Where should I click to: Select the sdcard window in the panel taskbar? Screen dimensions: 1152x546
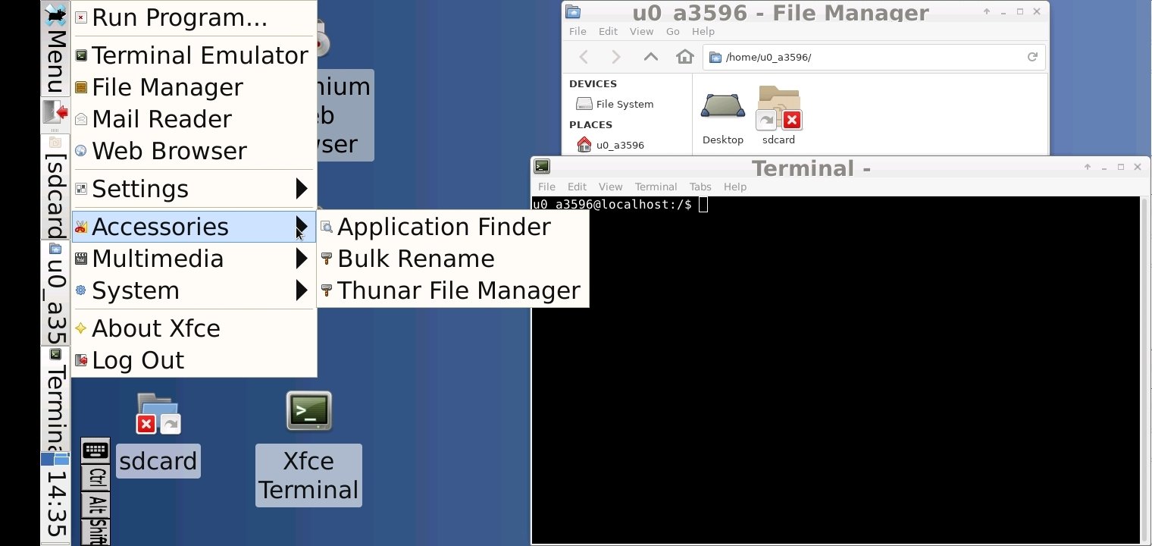click(55, 187)
